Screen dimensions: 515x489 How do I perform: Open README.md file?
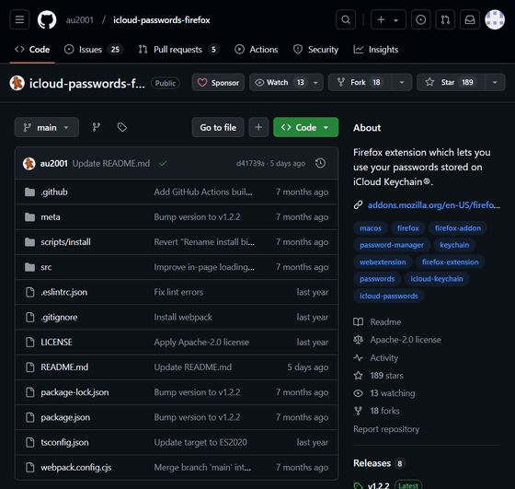tap(64, 367)
